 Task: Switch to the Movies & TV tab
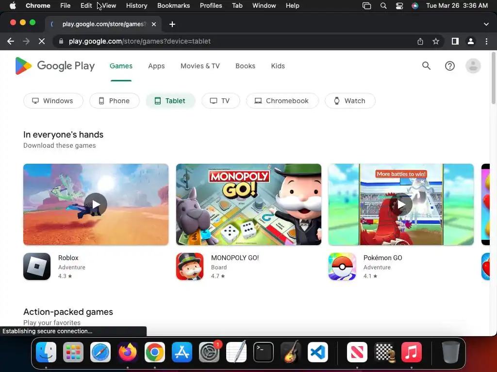pos(200,66)
